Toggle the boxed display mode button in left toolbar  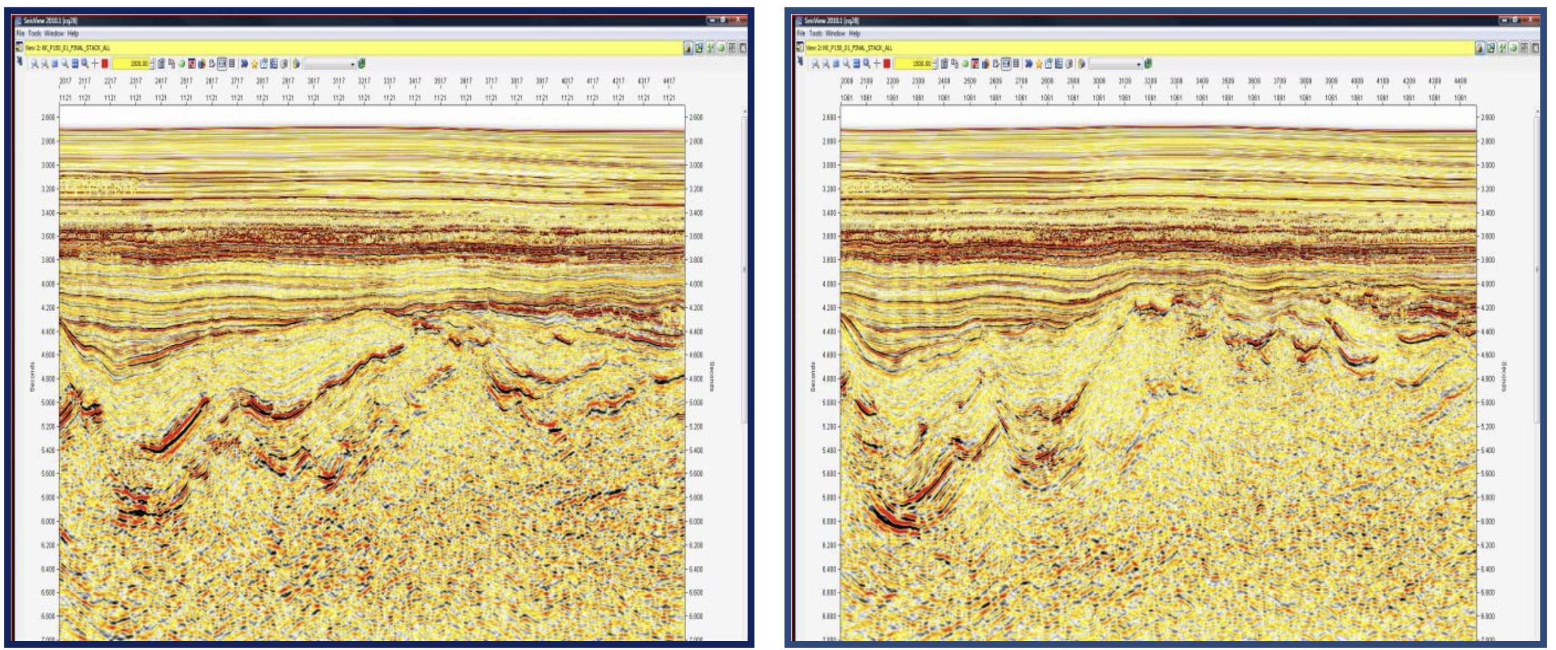click(x=222, y=64)
